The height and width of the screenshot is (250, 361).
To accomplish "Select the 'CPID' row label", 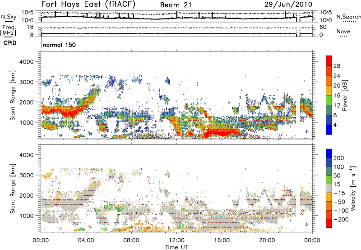I will 10,43.
